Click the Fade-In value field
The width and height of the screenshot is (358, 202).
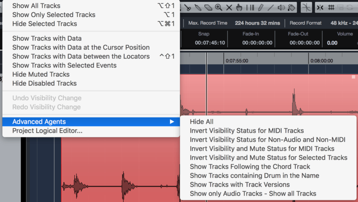click(257, 43)
